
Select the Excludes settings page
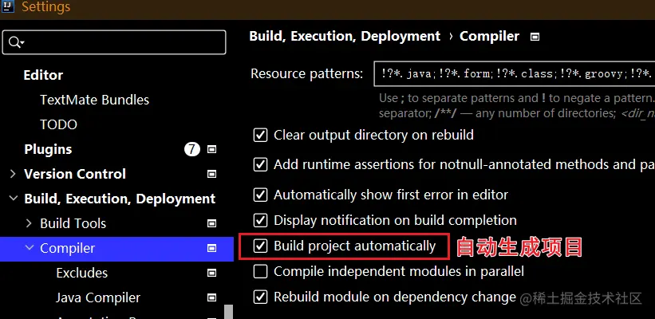(81, 273)
